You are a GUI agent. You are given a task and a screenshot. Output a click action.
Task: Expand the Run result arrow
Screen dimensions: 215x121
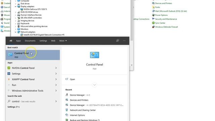point(56,85)
